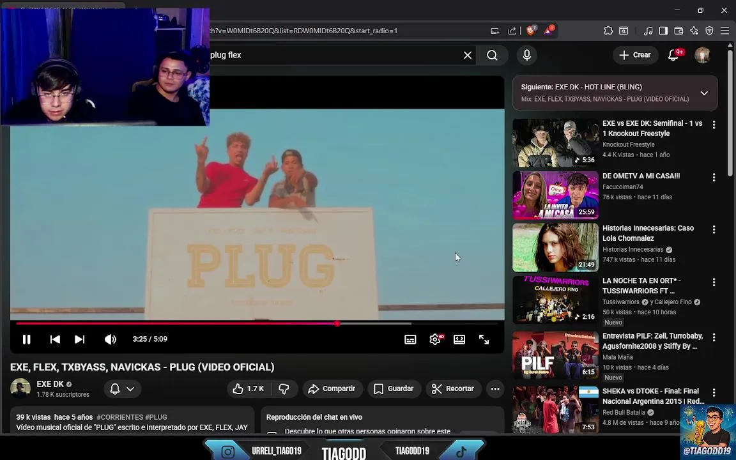The width and height of the screenshot is (736, 460).
Task: Open browser hamburger main menu
Action: (x=724, y=31)
